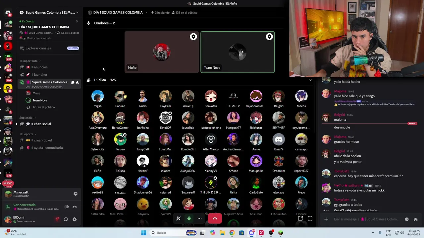The image size is (424, 238).
Task: Toggle deafen headphones icon
Action: tap(66, 219)
